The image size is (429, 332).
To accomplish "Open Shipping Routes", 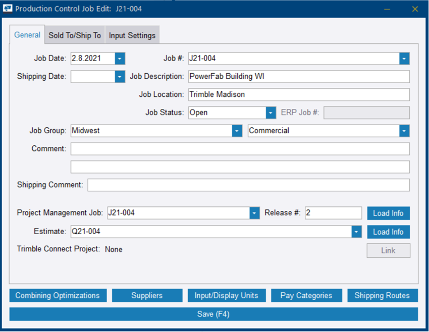I will (x=382, y=295).
